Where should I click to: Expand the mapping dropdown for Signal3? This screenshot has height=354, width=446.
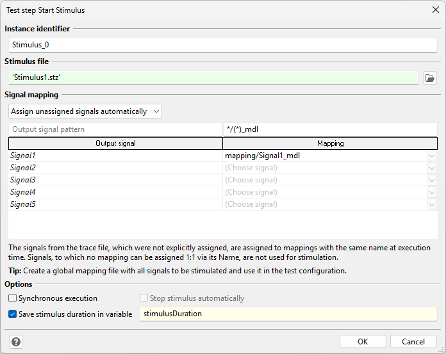tap(432, 180)
